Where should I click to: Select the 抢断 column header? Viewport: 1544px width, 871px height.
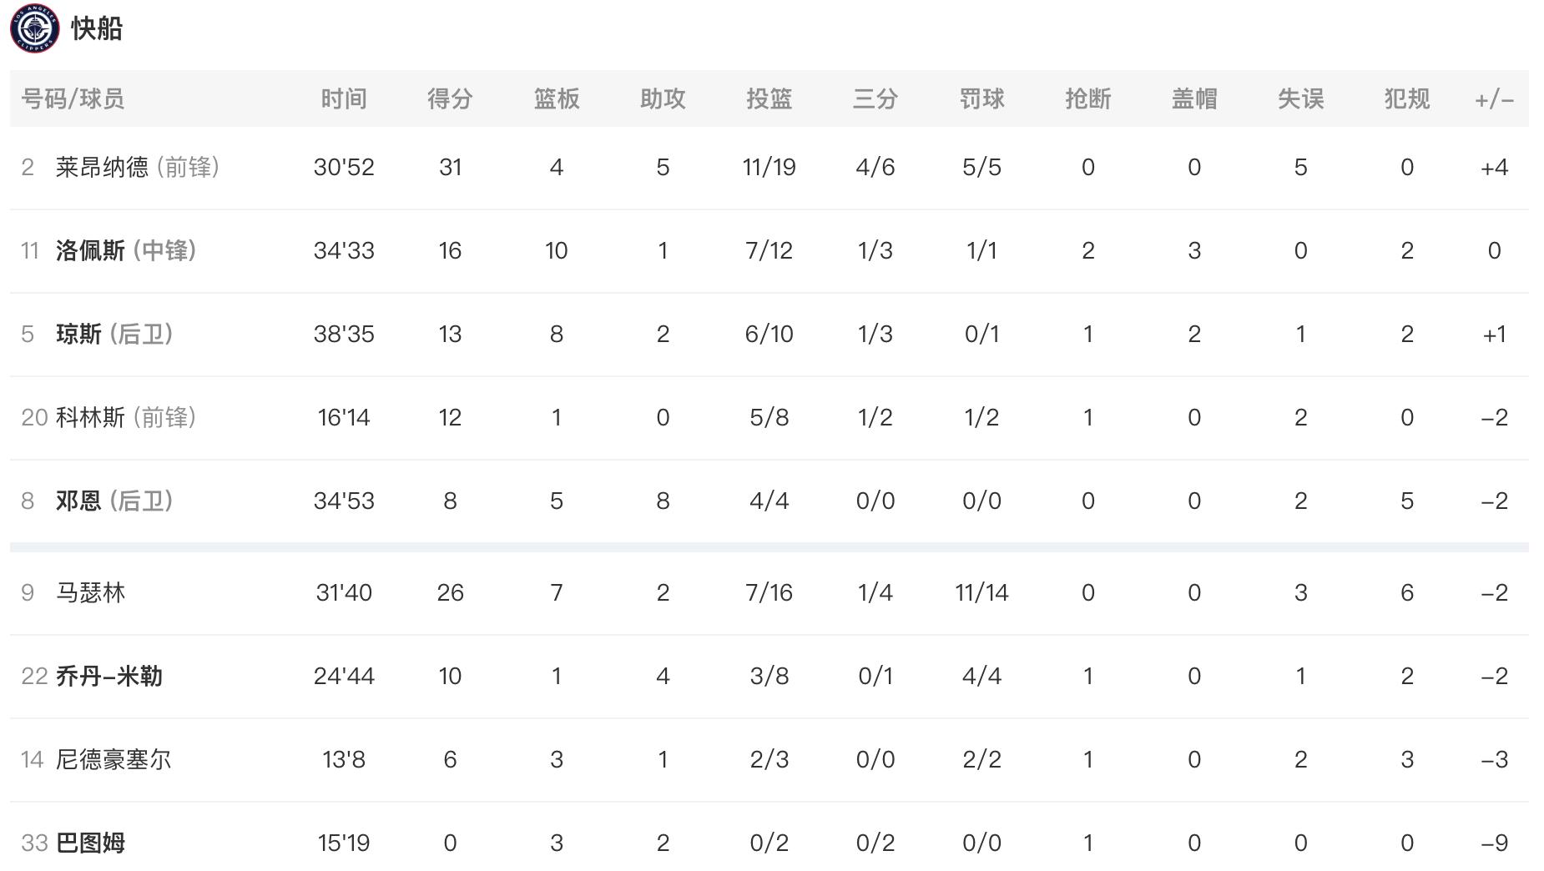(x=1088, y=99)
